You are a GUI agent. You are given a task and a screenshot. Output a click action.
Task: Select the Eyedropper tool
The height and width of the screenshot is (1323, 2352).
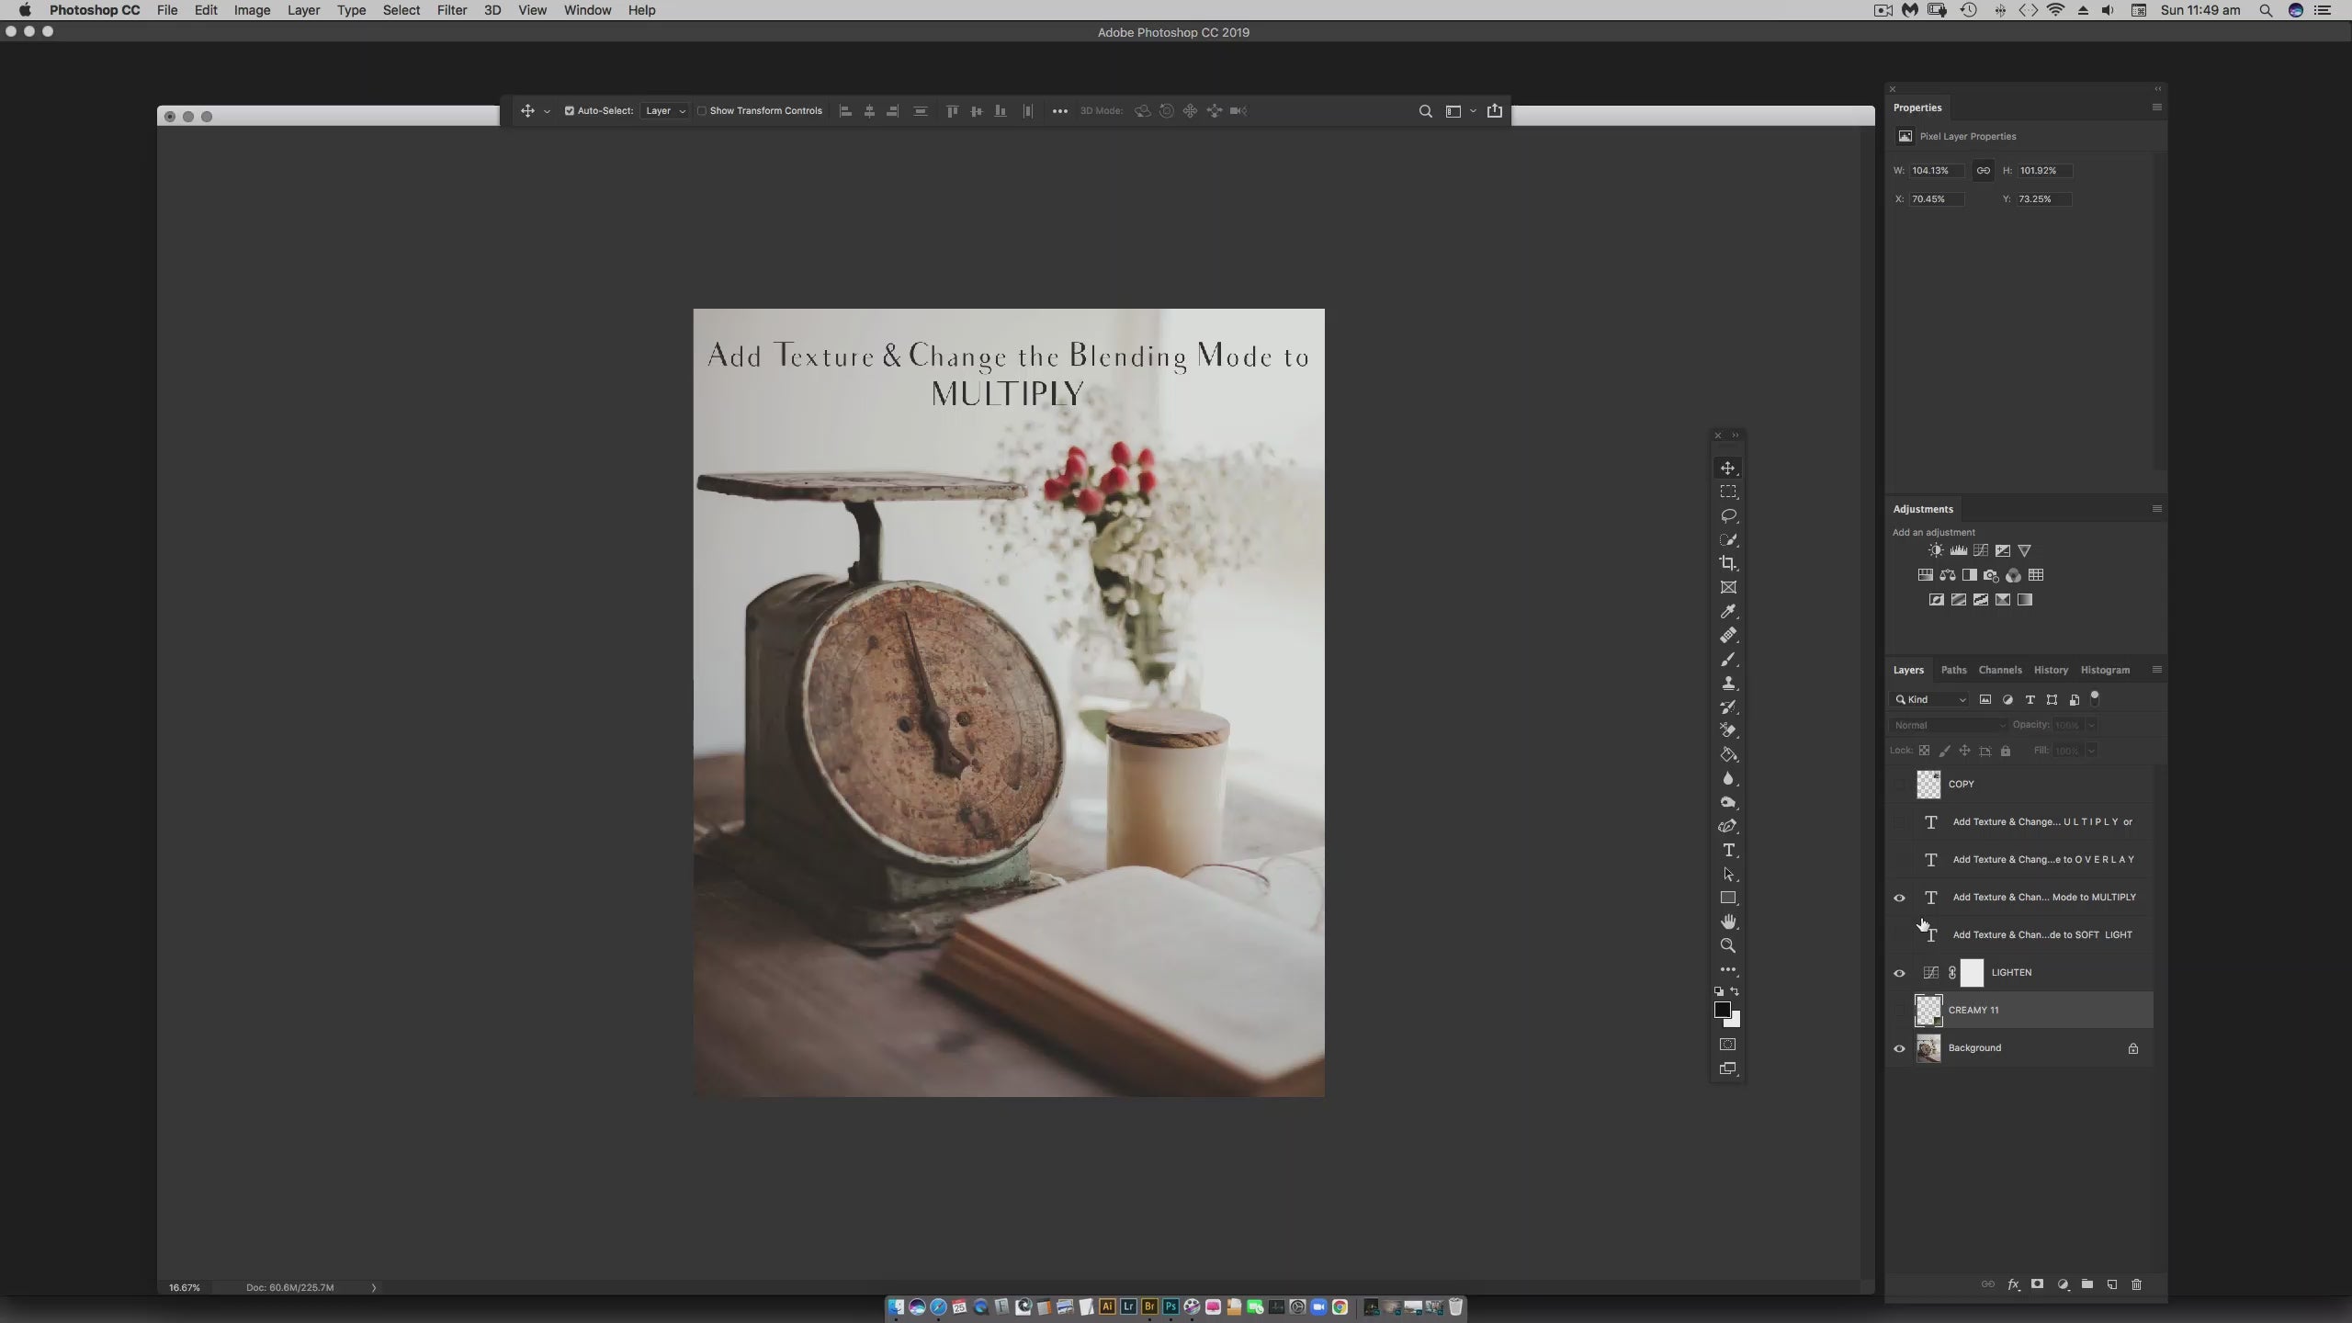pyautogui.click(x=1728, y=611)
